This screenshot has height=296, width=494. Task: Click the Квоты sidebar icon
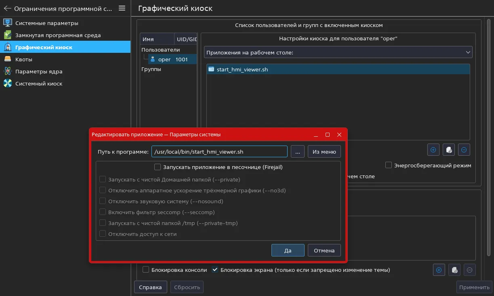[7, 59]
